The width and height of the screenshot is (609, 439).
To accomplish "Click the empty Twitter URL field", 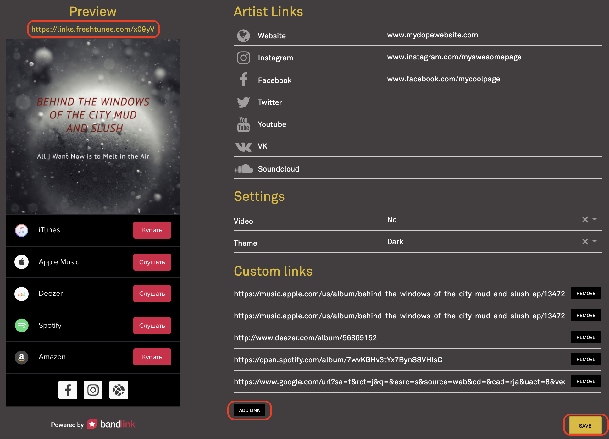I will point(494,102).
